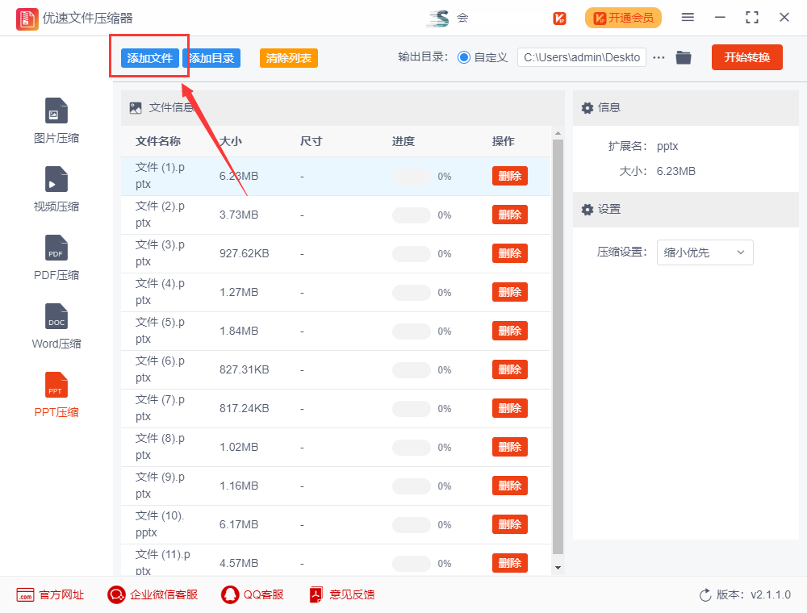Click the 信息 panel gear icon
Image resolution: width=807 pixels, height=613 pixels.
coord(587,108)
